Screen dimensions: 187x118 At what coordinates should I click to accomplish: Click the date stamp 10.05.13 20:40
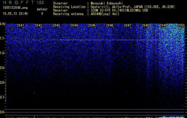[x=15, y=14]
